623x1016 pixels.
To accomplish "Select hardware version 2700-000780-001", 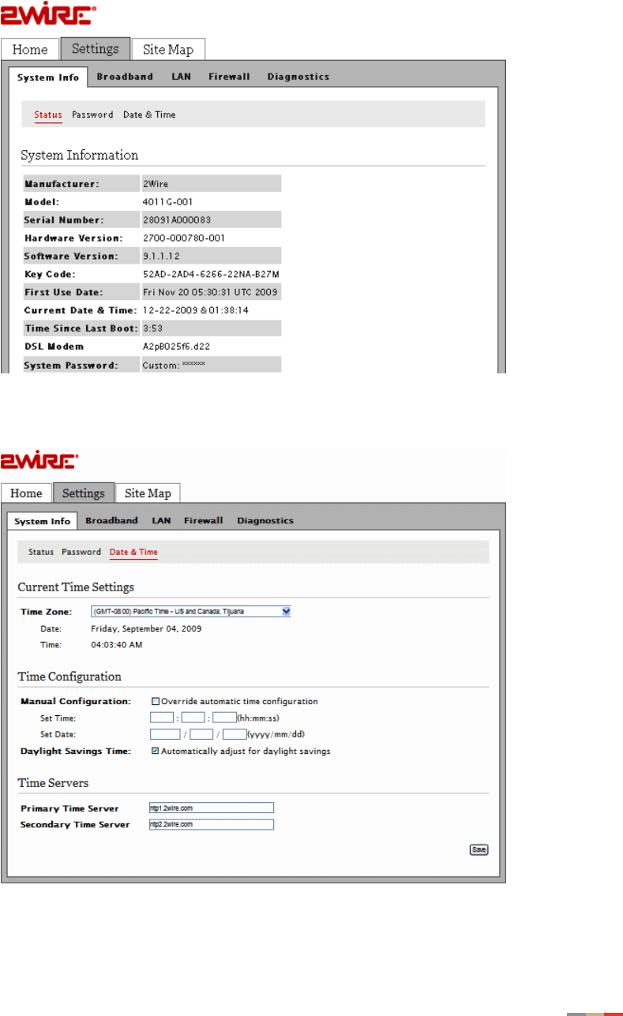I will pos(183,238).
